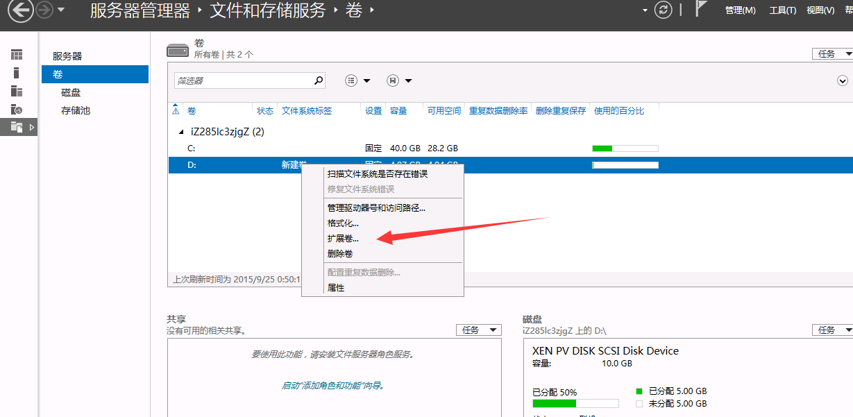Open the saved queries dropdown
Image resolution: width=853 pixels, height=417 pixels.
tap(399, 80)
